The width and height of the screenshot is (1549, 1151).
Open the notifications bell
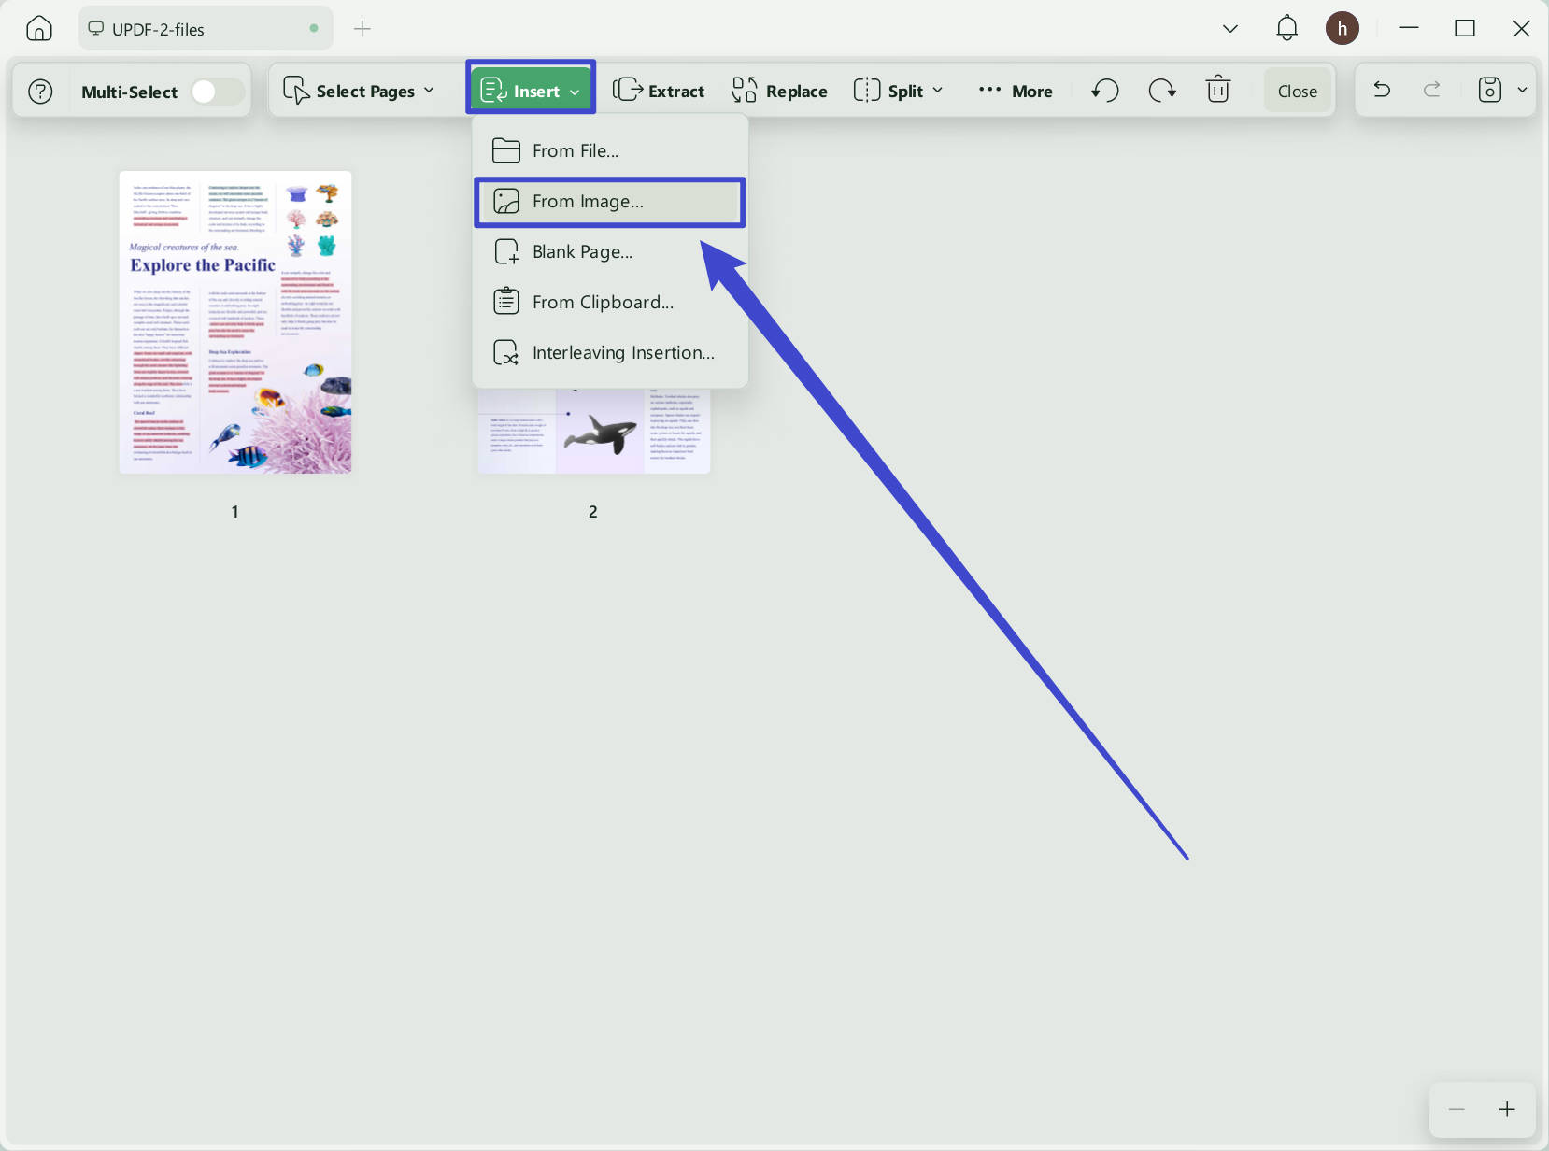point(1286,28)
